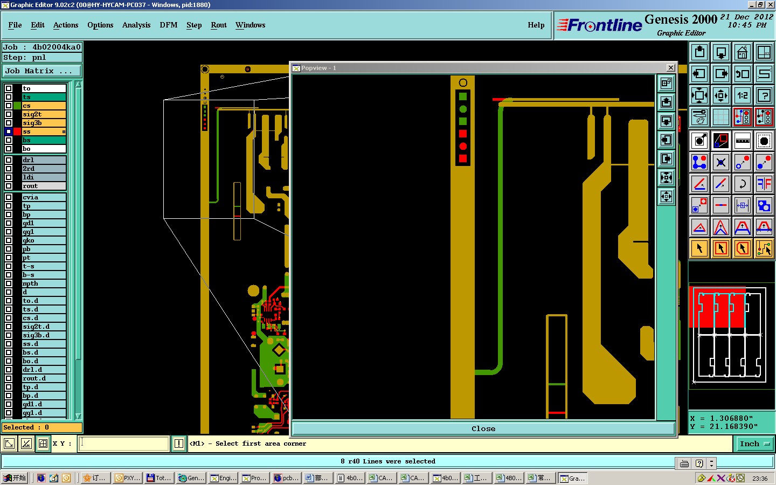776x485 pixels.
Task: Click the dashed-border octagon select icon
Action: click(x=764, y=141)
